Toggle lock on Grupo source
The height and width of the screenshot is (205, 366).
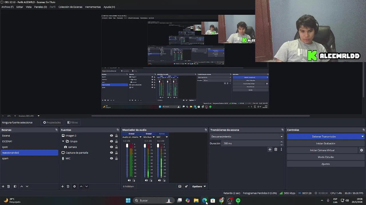[116, 141]
